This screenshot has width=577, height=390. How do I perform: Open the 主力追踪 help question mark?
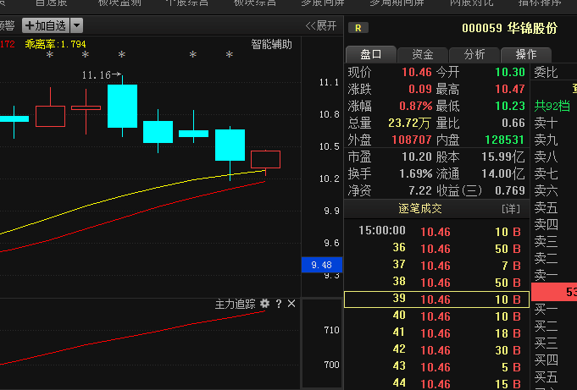(x=279, y=304)
